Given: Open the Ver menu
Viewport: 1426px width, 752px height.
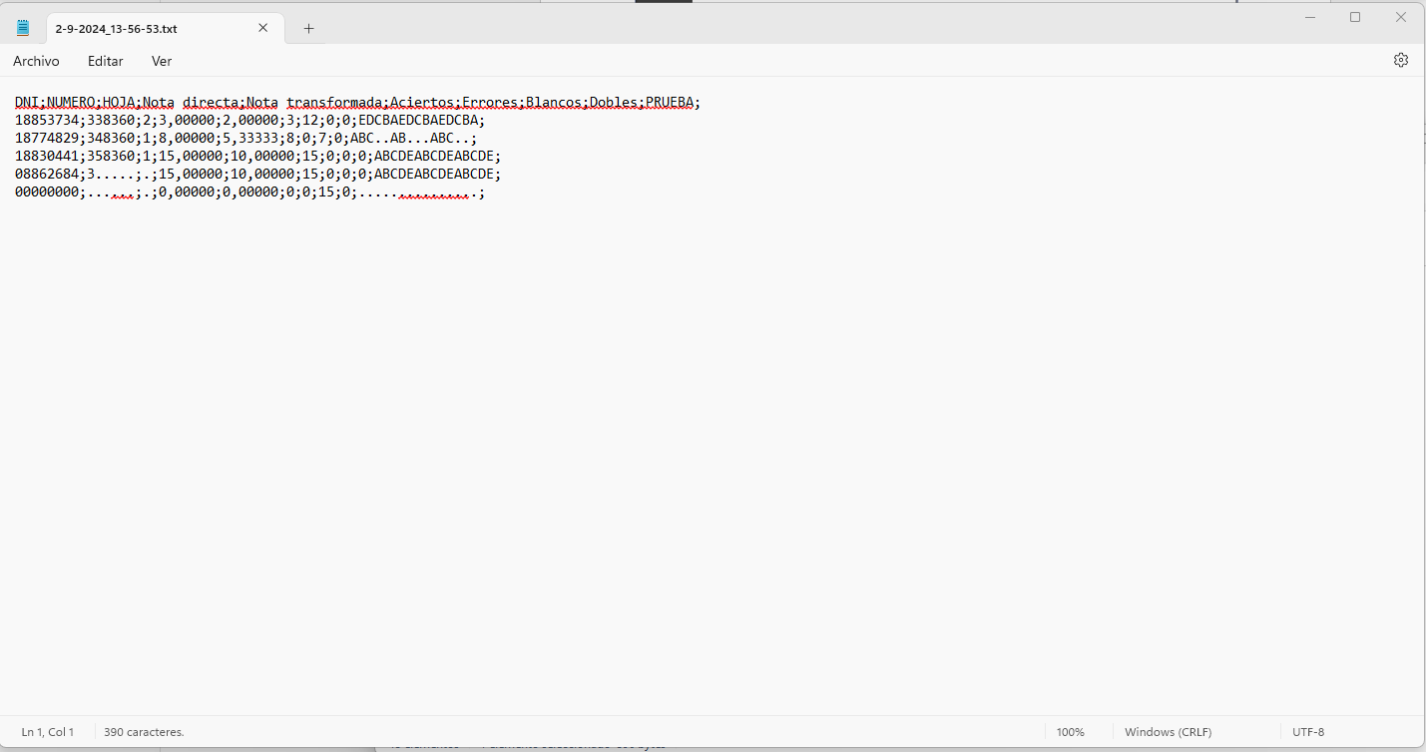Looking at the screenshot, I should (162, 61).
